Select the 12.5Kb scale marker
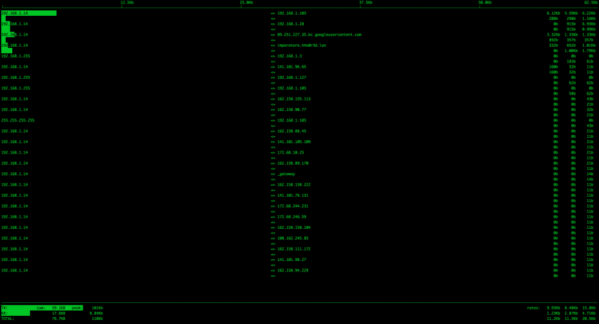 pos(127,3)
